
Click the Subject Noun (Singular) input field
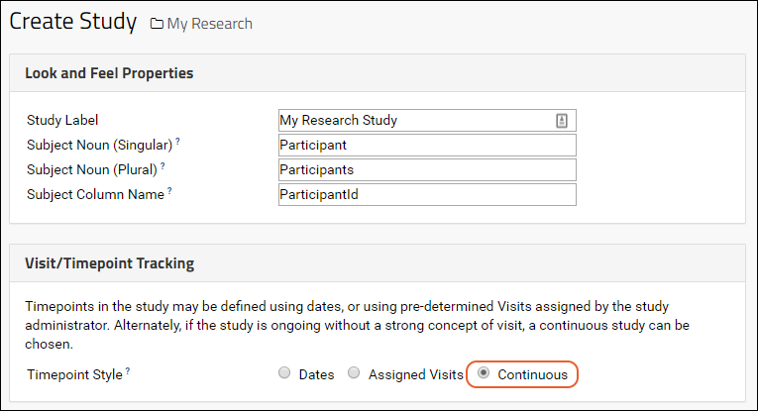427,145
